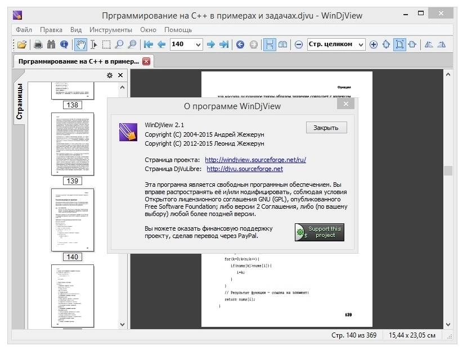Viewport: 467px width, 355px height.
Task: Select page 140 thumbnail
Action: coord(73,220)
